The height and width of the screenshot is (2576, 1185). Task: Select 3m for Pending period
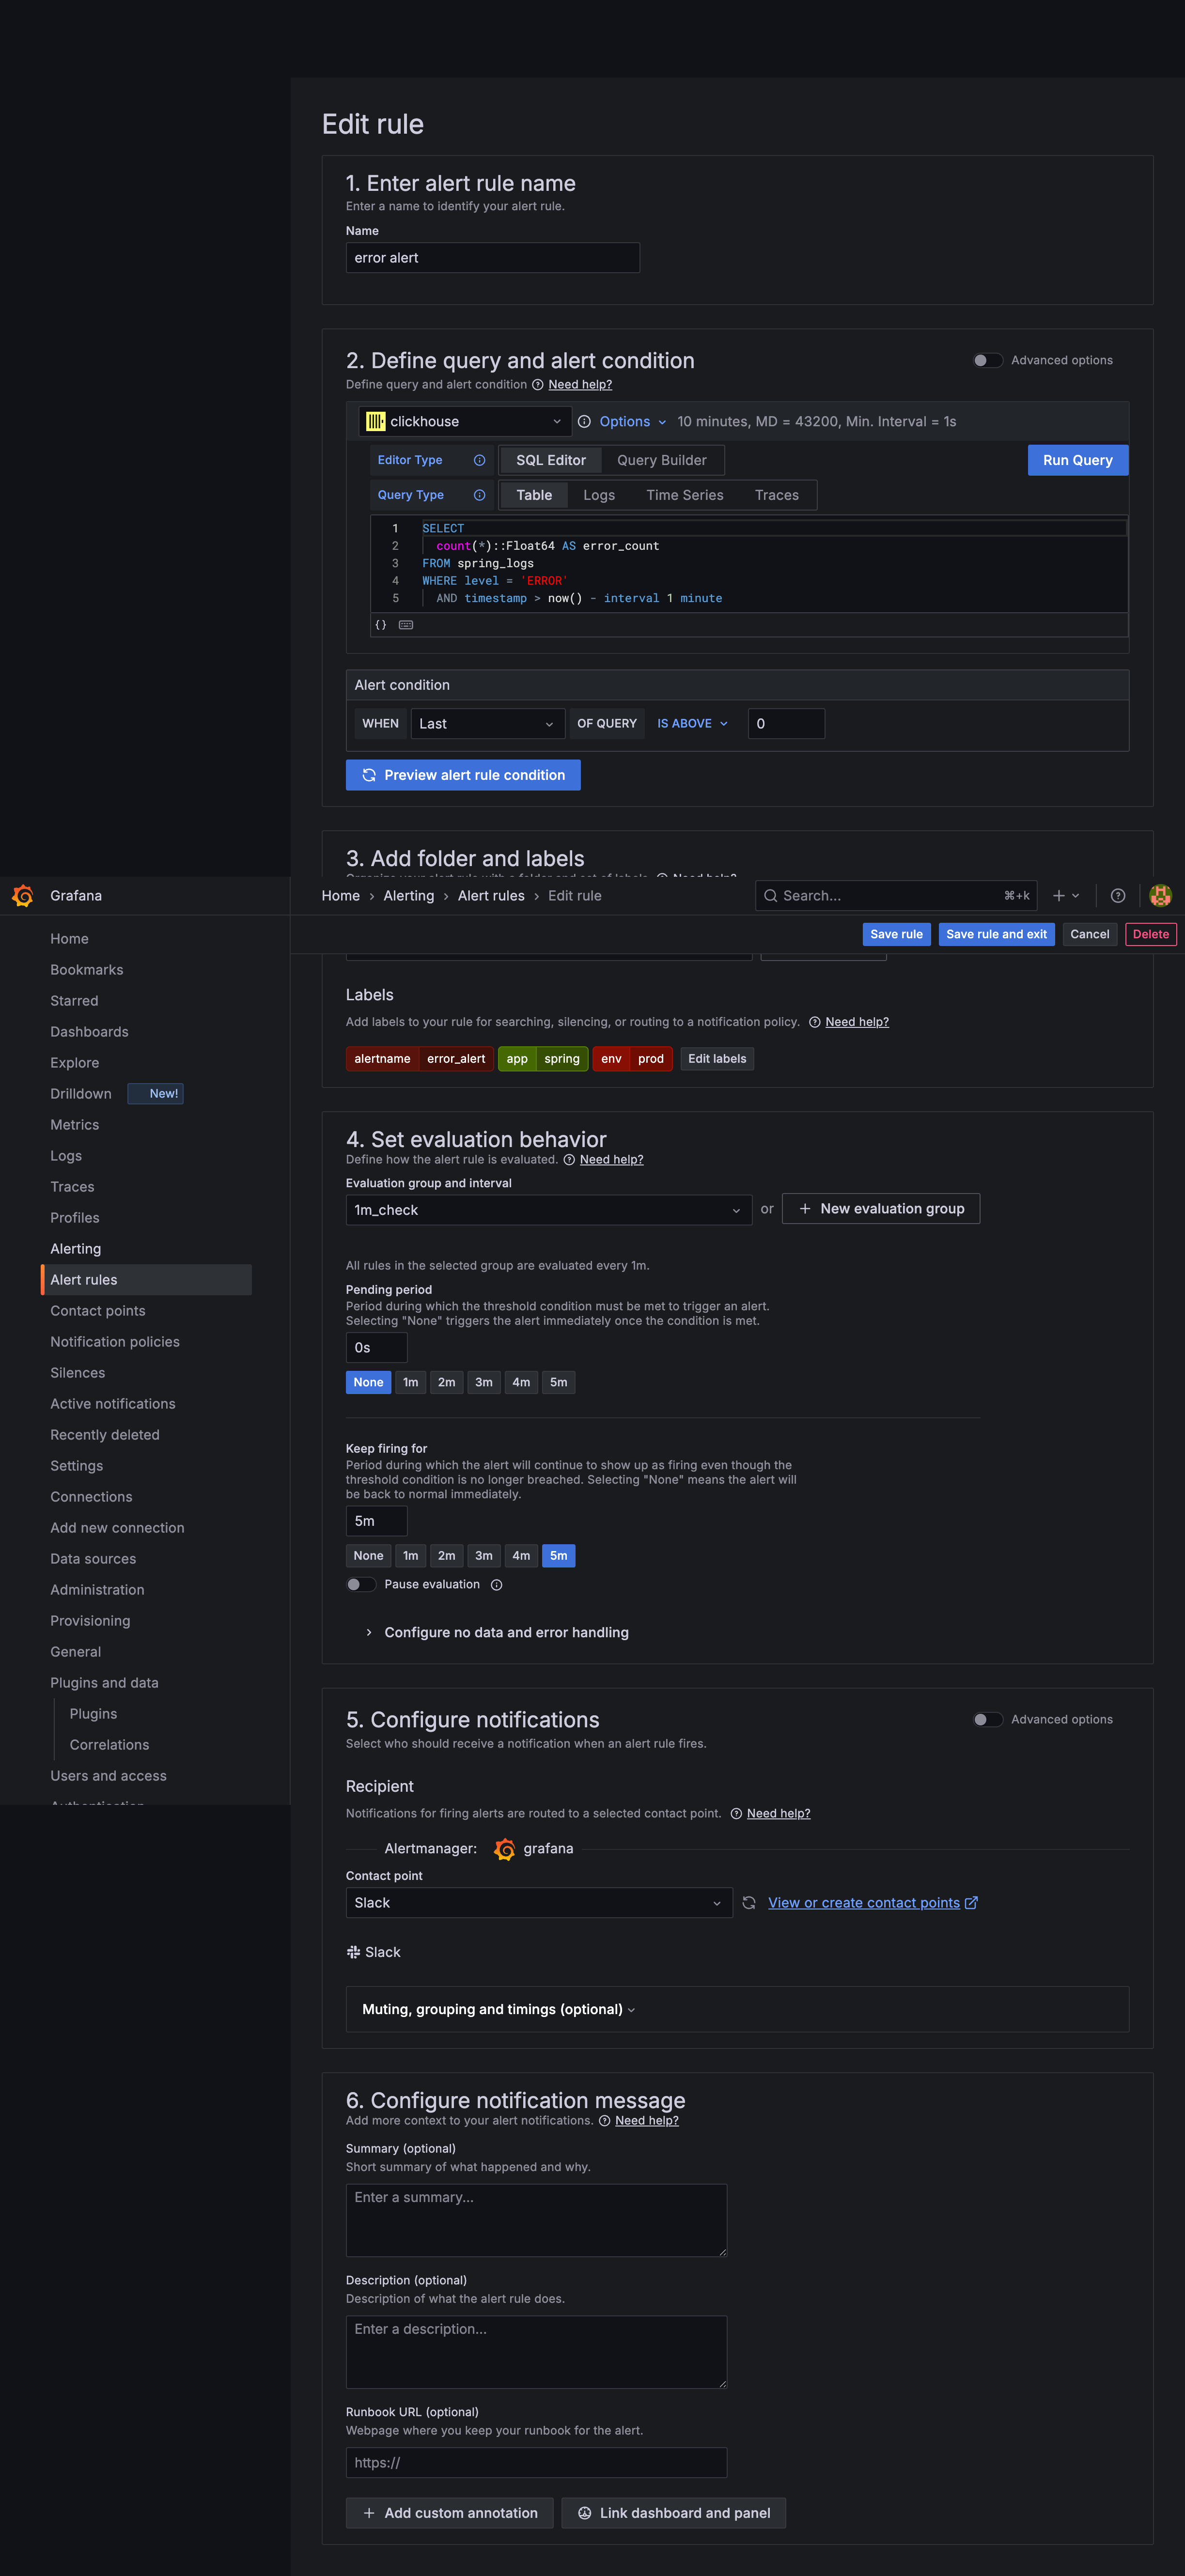tap(484, 1382)
